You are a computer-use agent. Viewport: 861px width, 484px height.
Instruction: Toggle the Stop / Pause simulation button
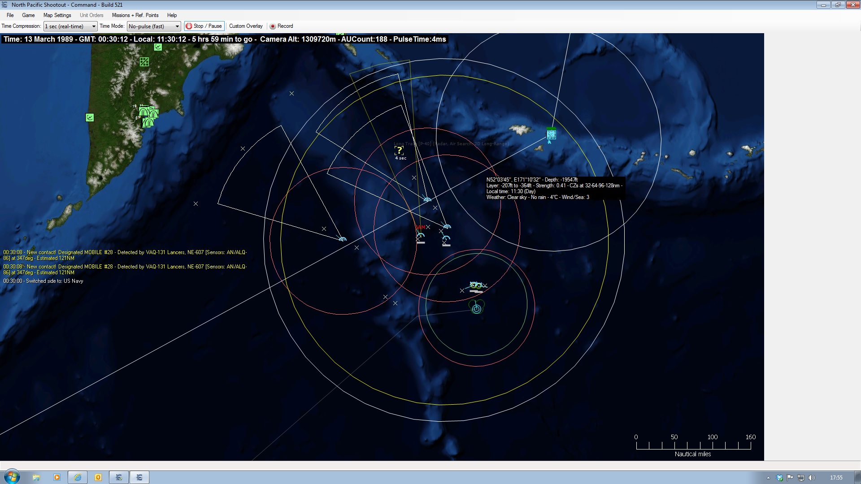click(x=204, y=26)
